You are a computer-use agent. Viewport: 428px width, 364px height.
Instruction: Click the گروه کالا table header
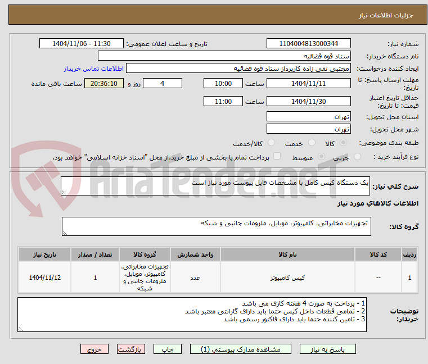[145, 254]
